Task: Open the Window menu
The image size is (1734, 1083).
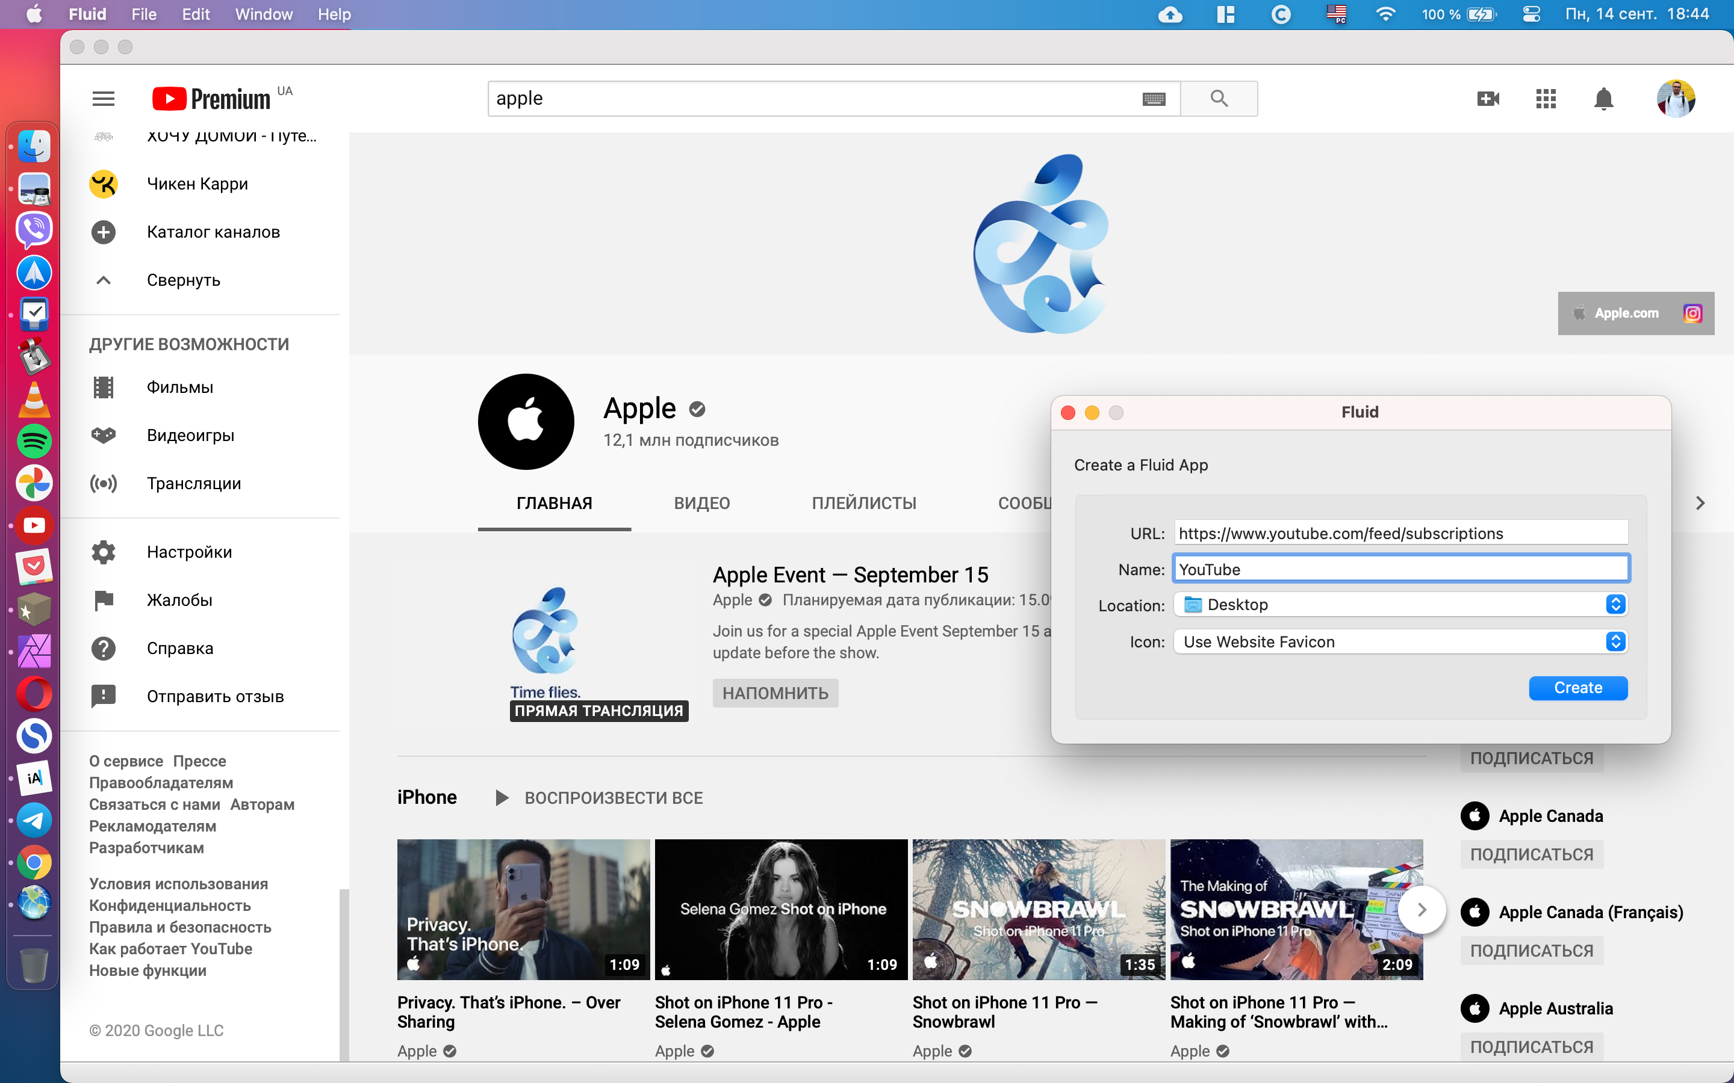Action: click(264, 14)
